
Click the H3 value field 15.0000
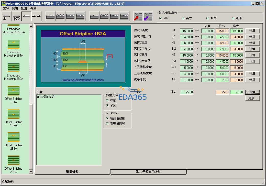click(x=186, y=56)
